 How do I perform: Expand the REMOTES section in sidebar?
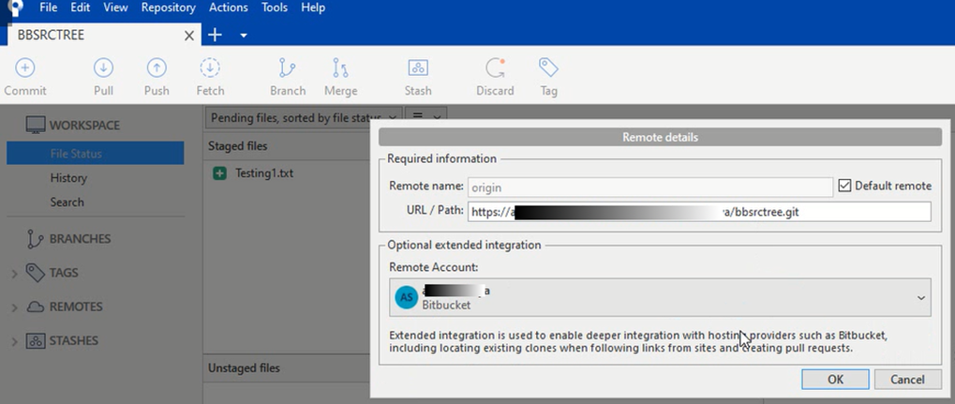click(13, 307)
